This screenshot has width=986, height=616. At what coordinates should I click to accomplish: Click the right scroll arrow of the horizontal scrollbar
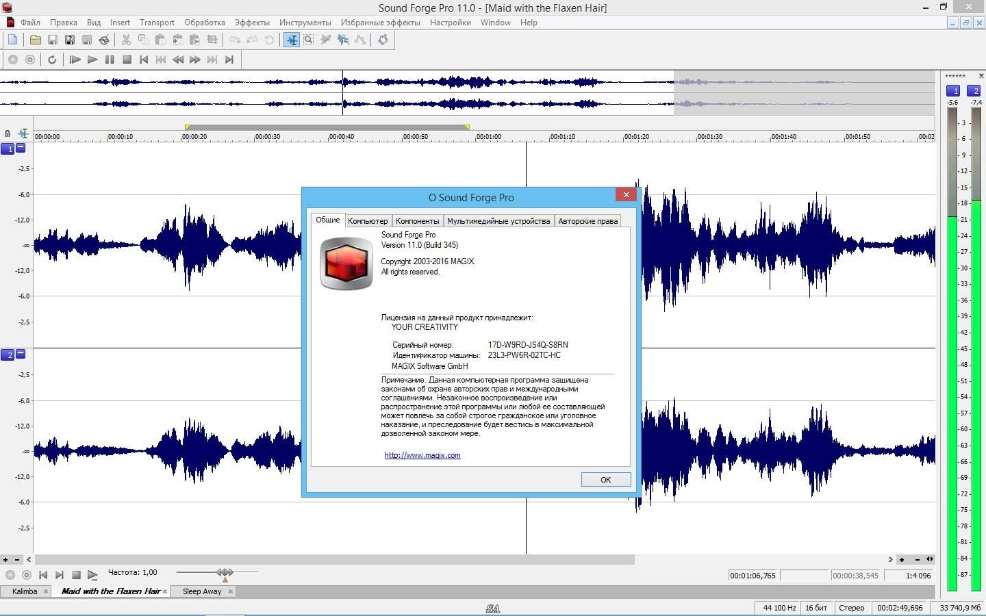click(890, 559)
